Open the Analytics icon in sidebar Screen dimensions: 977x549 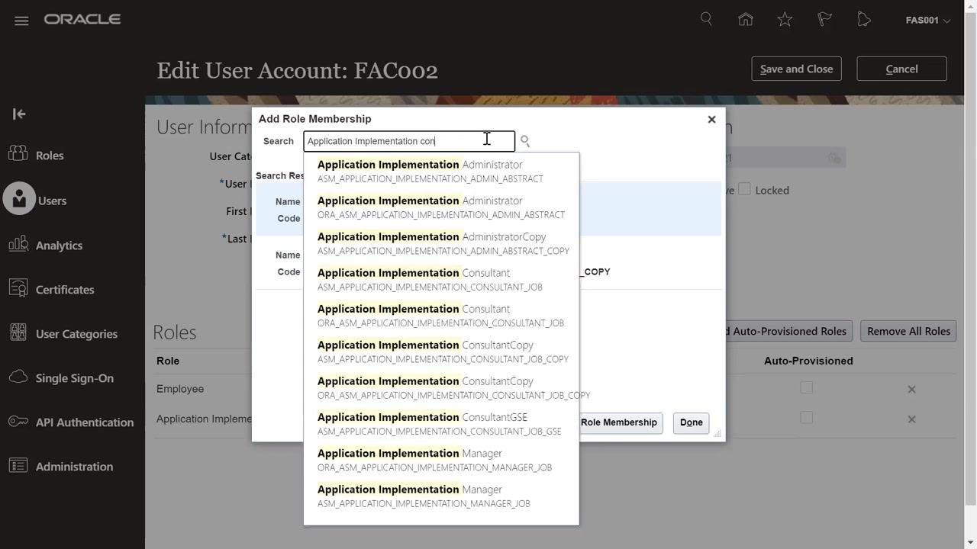point(18,244)
